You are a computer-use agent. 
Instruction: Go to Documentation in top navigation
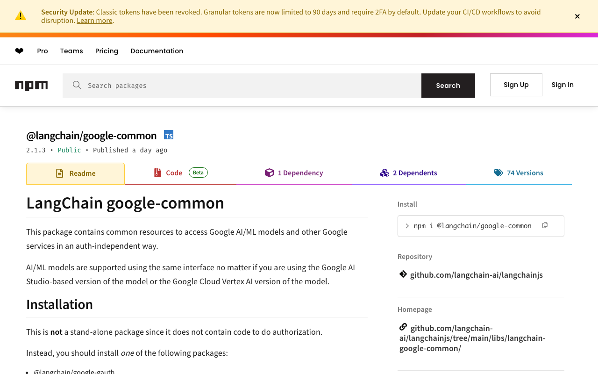157,51
